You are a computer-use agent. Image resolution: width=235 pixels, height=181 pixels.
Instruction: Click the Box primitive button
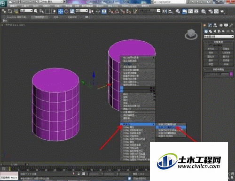(211, 49)
